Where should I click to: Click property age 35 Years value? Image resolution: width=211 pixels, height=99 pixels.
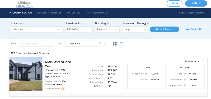112,82
